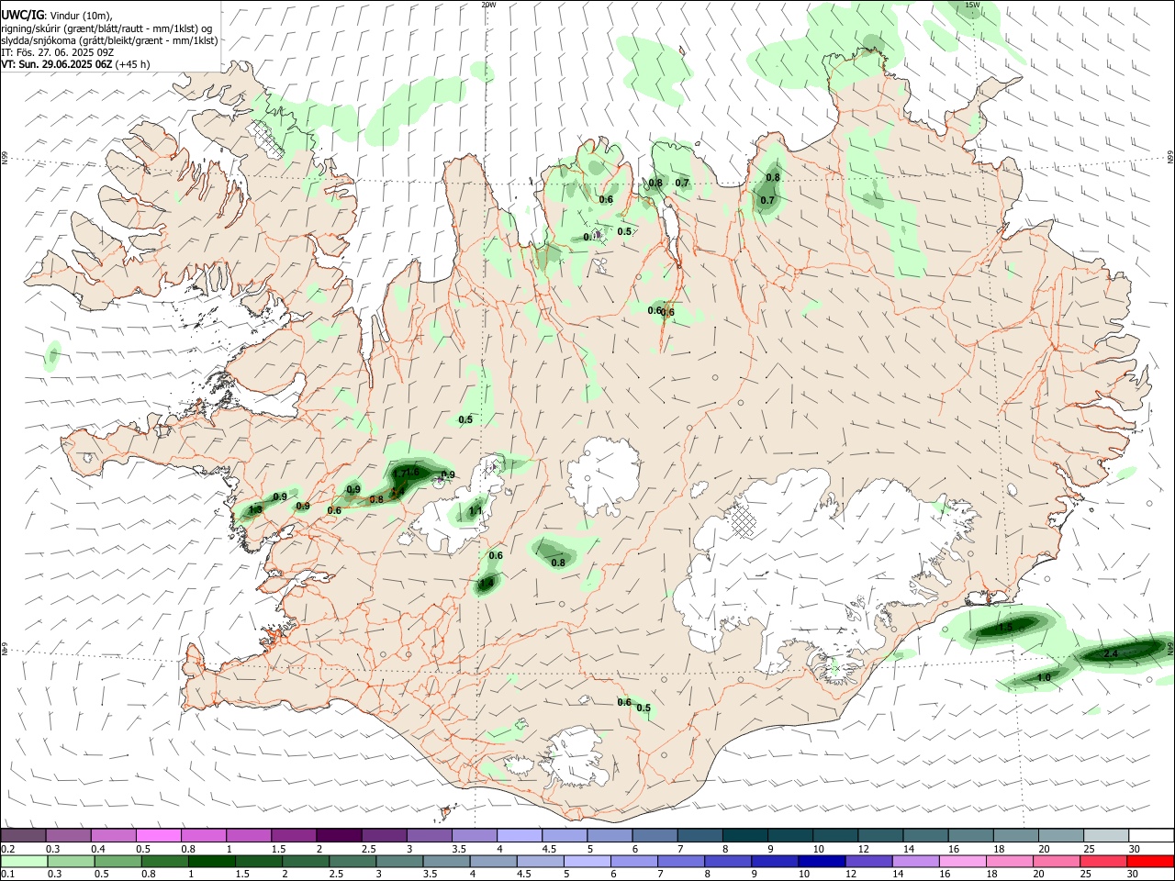Click the 20W longitude label at top
Image resolution: width=1175 pixels, height=881 pixels.
point(488,5)
